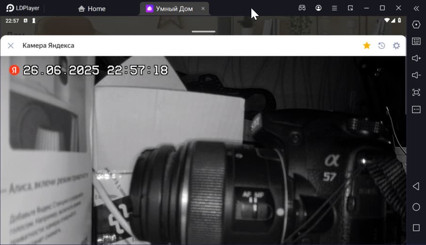The image size is (426, 245).
Task: Switch to the Home tab
Action: click(92, 8)
